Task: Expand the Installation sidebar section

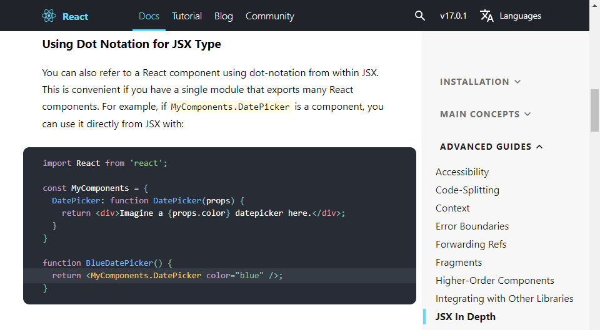Action: (480, 82)
